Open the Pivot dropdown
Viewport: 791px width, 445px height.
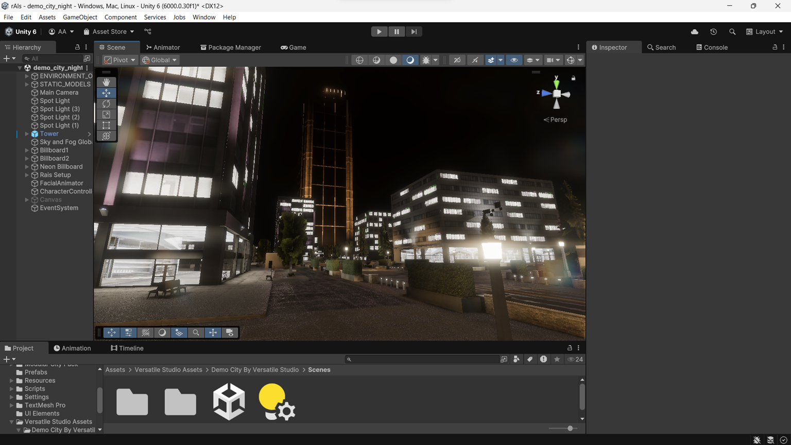click(x=119, y=60)
